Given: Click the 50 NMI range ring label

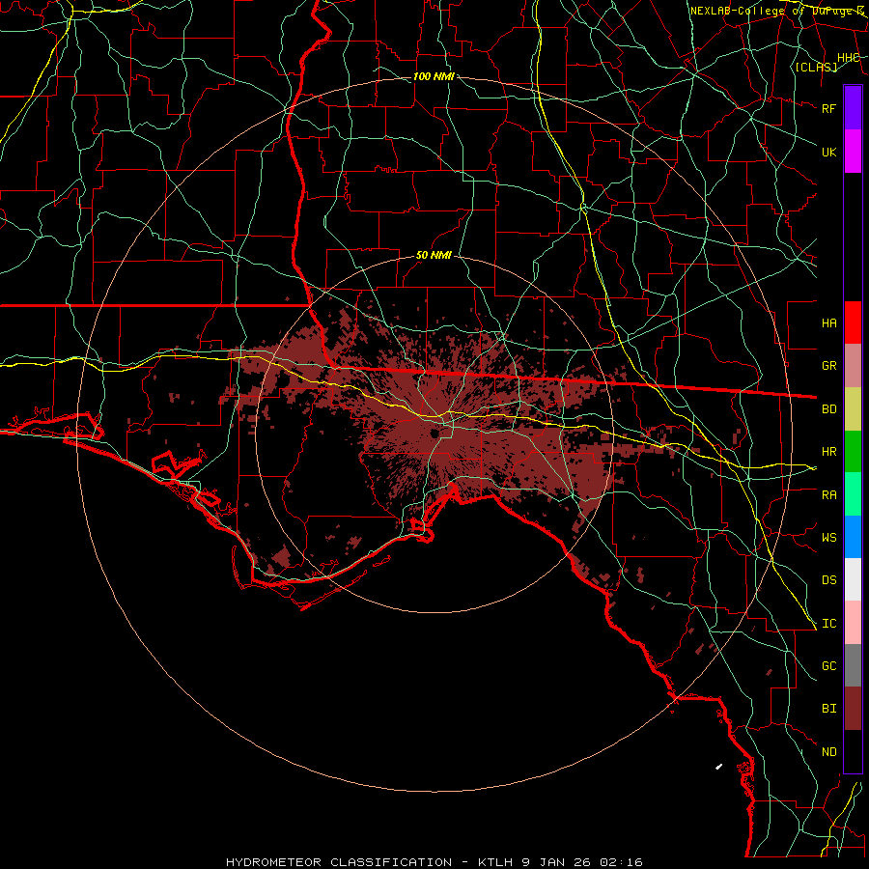Looking at the screenshot, I should (x=434, y=255).
